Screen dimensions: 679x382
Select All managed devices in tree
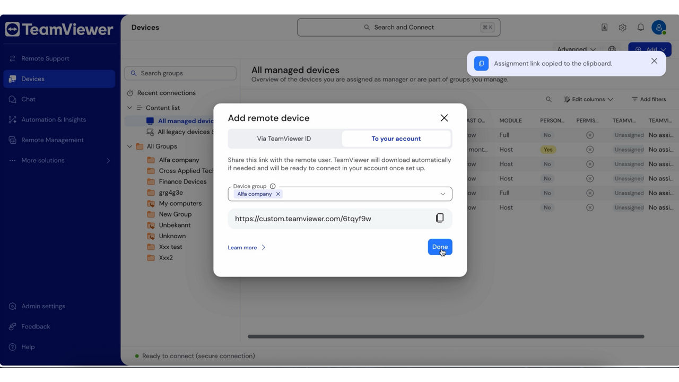pos(179,121)
